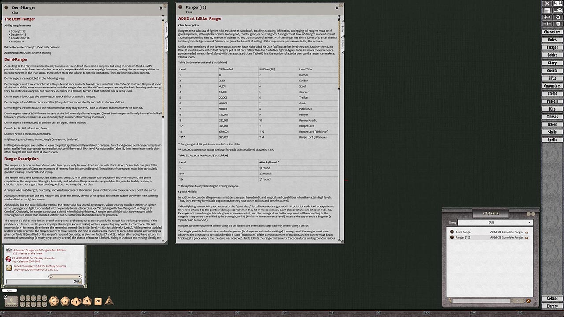Roll the d6 die
Screen dimensions: 564x317
[97, 301]
